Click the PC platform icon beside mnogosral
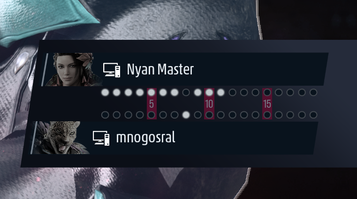This screenshot has width=357, height=199. [x=101, y=138]
